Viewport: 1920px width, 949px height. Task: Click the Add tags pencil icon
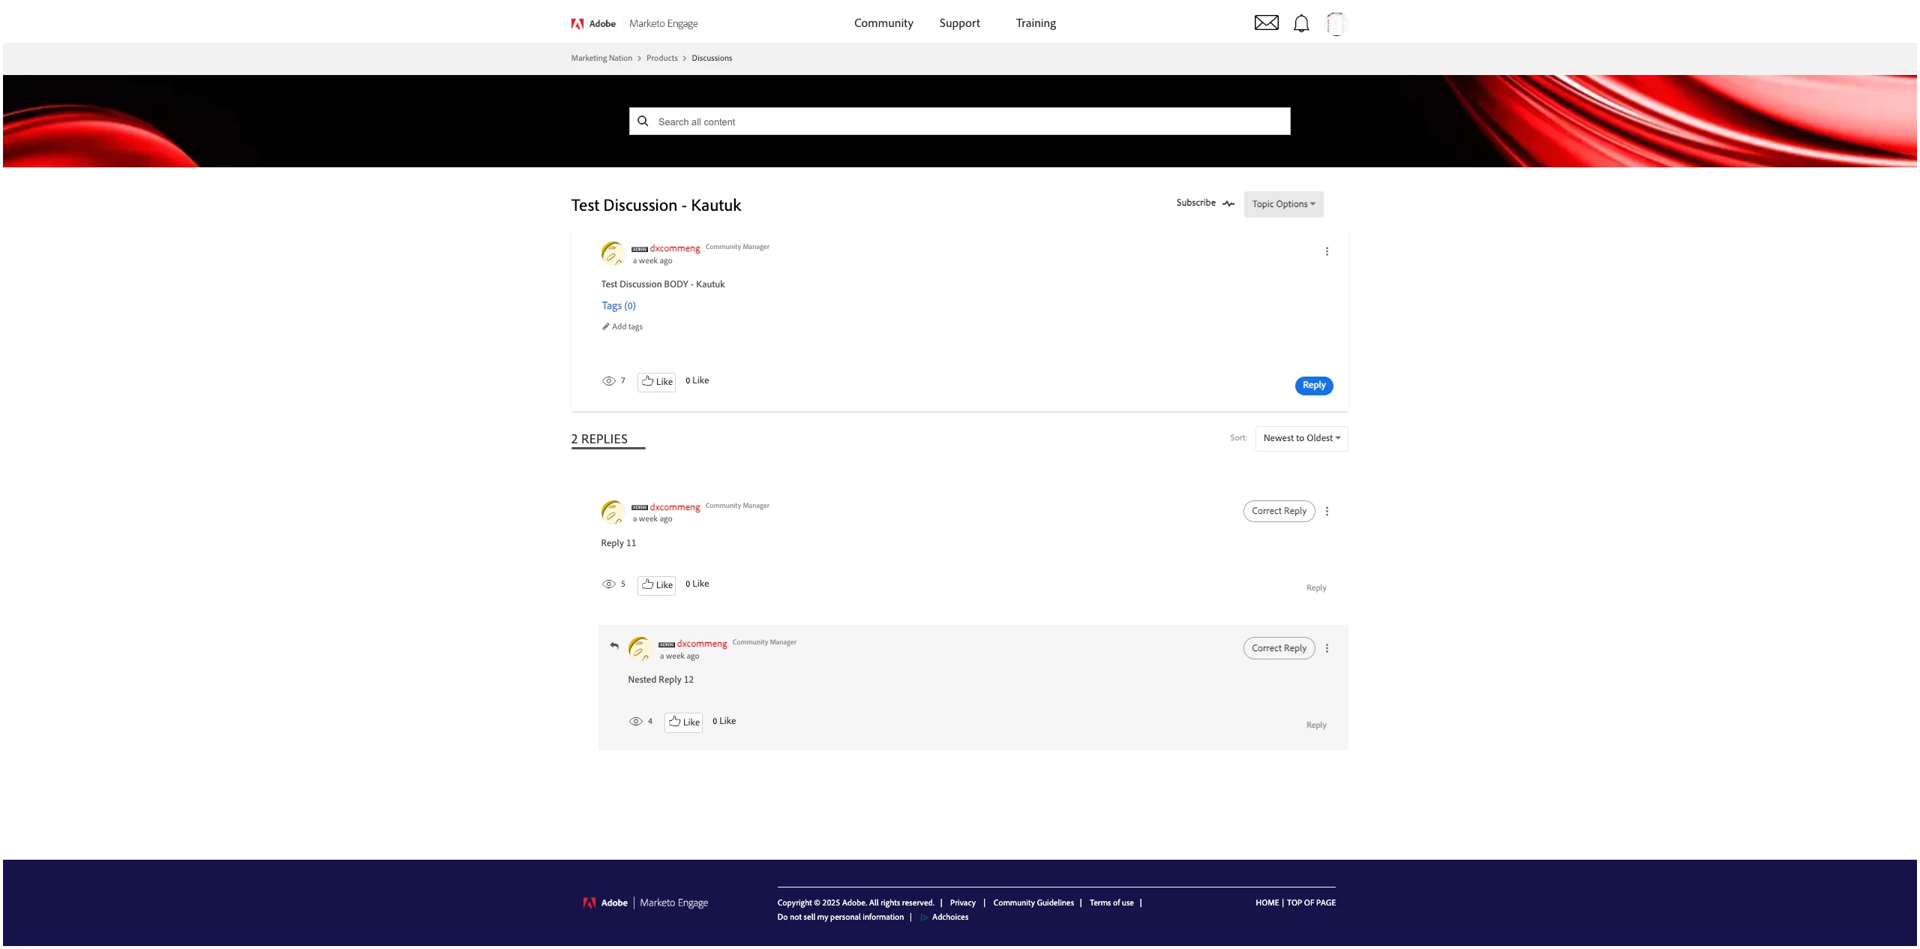pyautogui.click(x=606, y=327)
